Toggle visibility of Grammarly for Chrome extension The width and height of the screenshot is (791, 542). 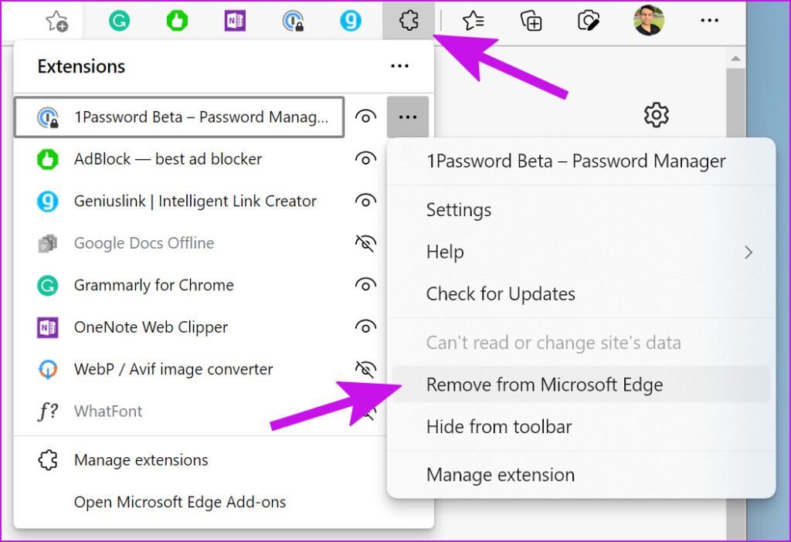click(x=365, y=284)
